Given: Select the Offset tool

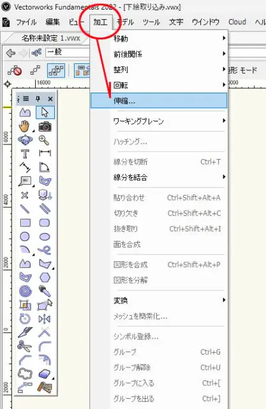Looking at the screenshot, I should (x=45, y=360).
